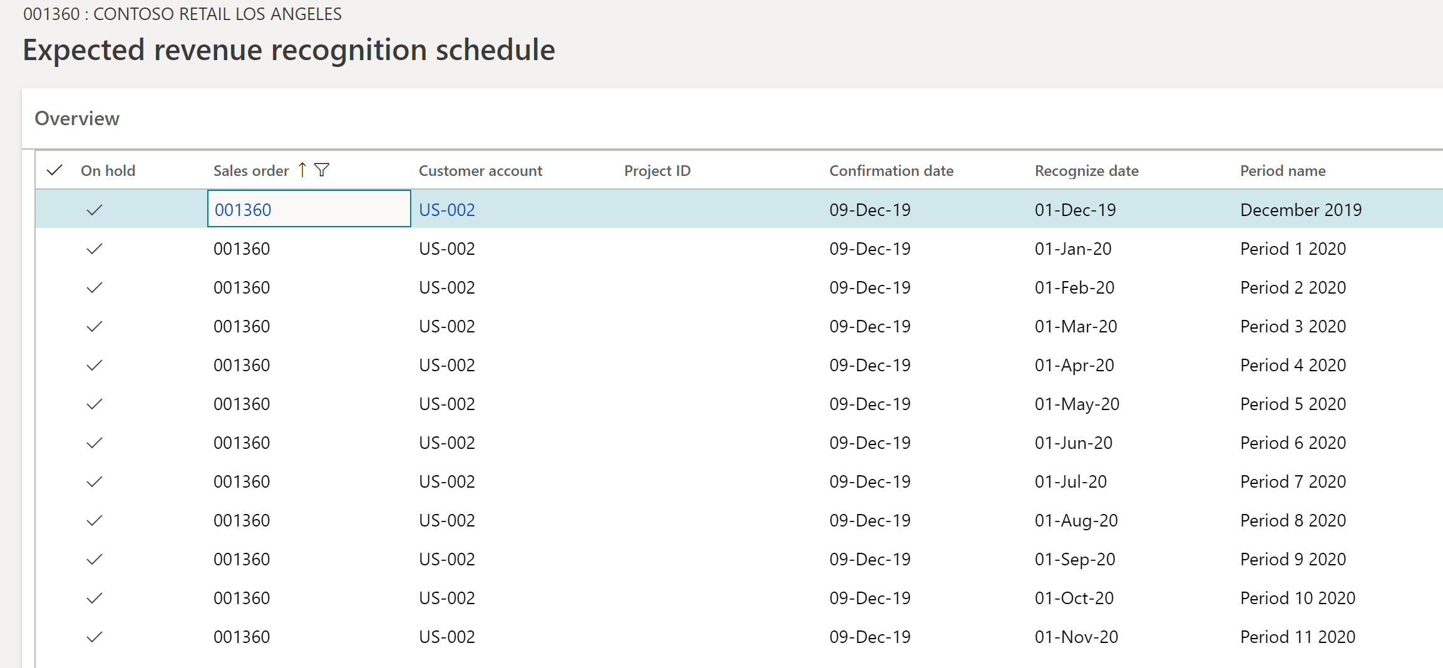Toggle On hold check for Period 8 2020 row

(x=94, y=520)
